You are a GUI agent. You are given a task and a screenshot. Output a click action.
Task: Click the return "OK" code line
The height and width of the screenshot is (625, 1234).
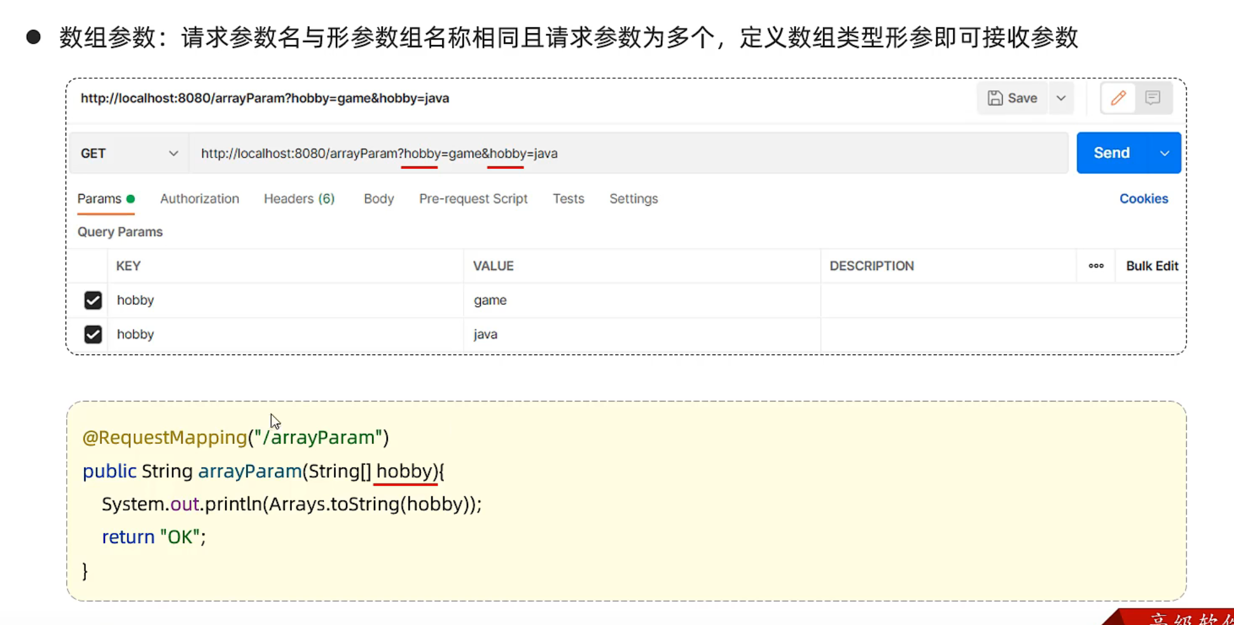pos(154,537)
